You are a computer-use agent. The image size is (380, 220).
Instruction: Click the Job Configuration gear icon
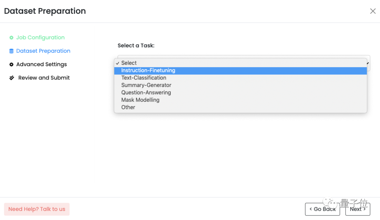point(11,38)
